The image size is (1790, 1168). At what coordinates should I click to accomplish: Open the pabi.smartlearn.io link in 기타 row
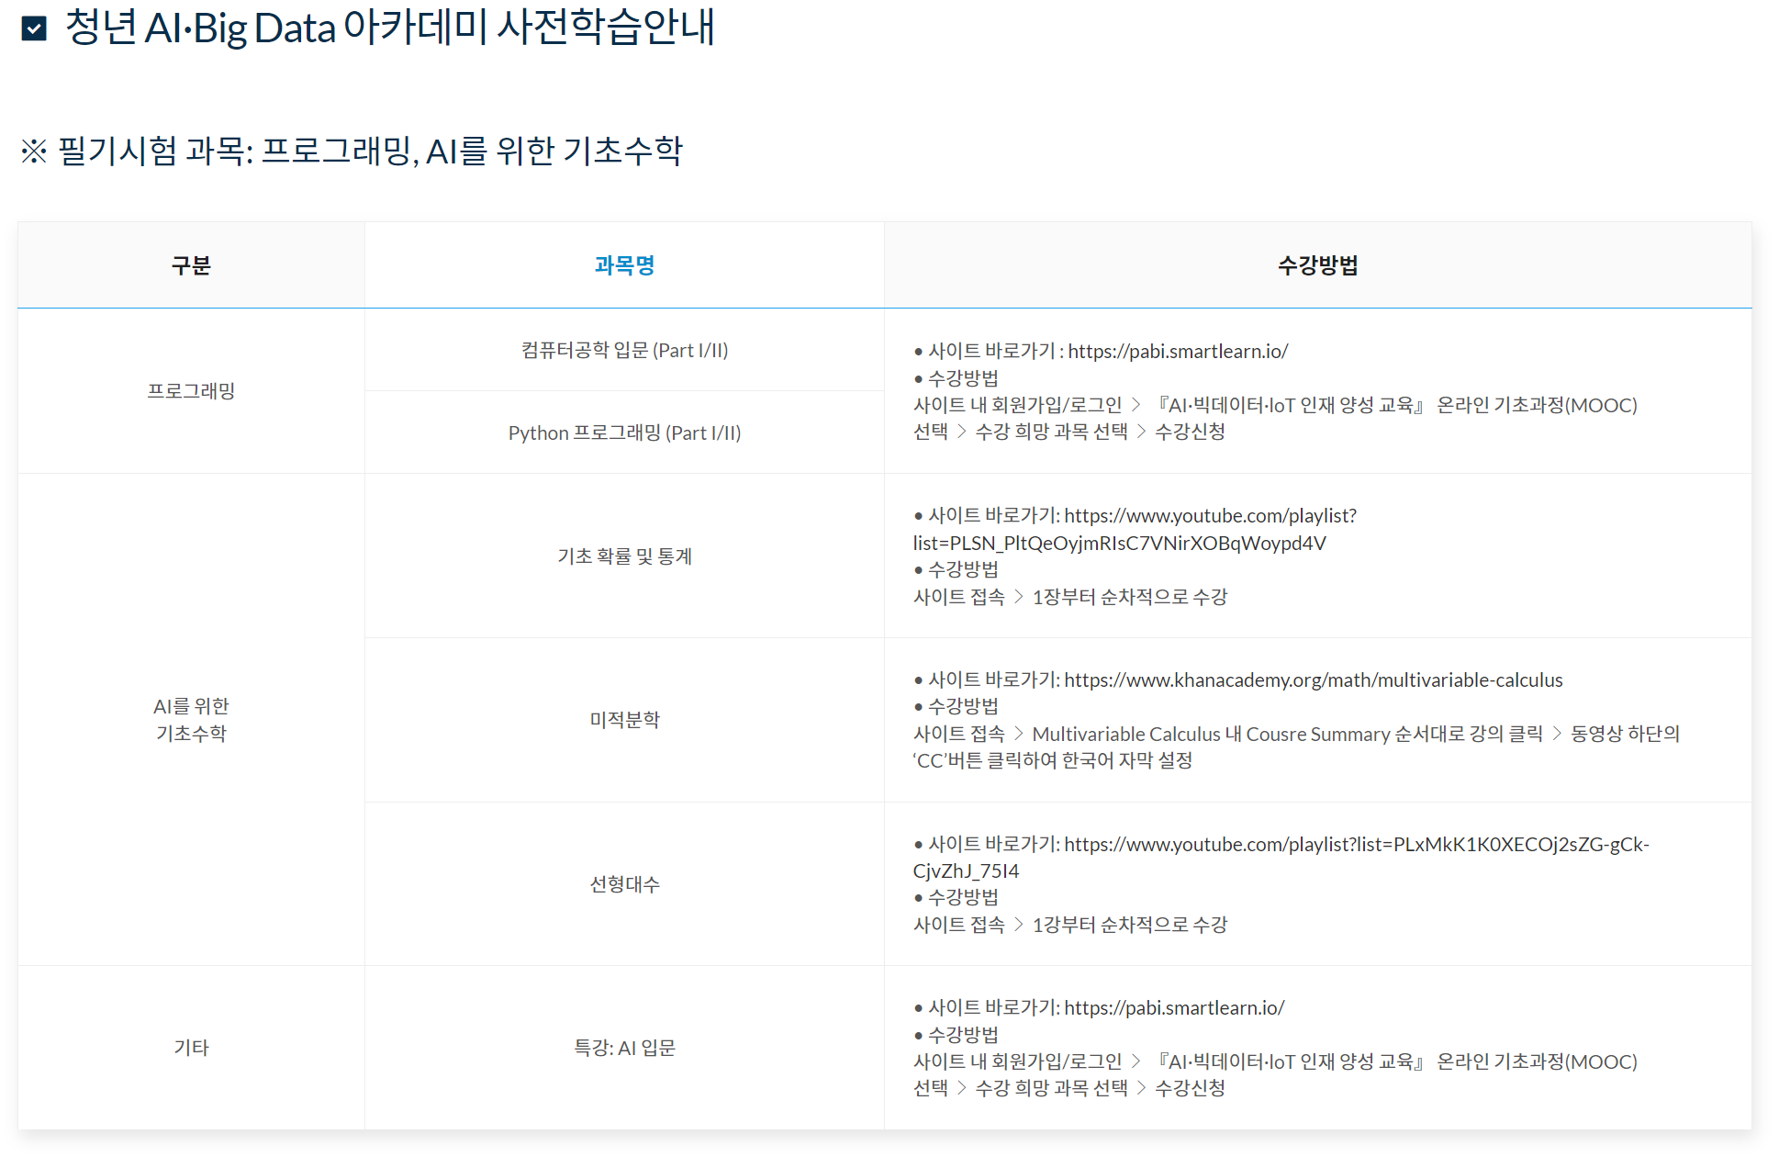(1173, 1008)
